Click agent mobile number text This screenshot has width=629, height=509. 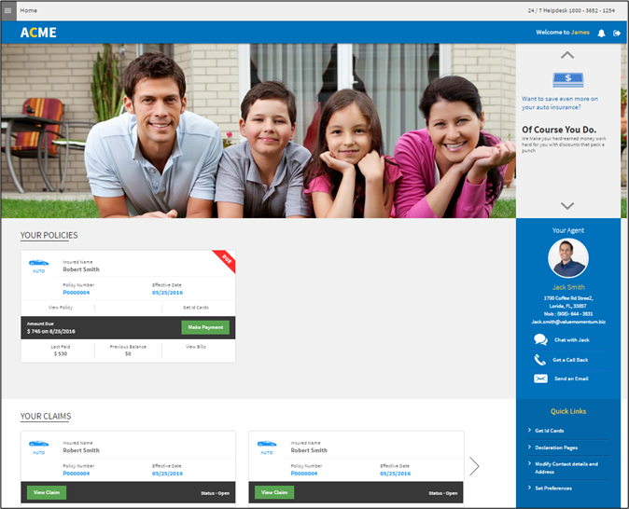[x=568, y=314]
